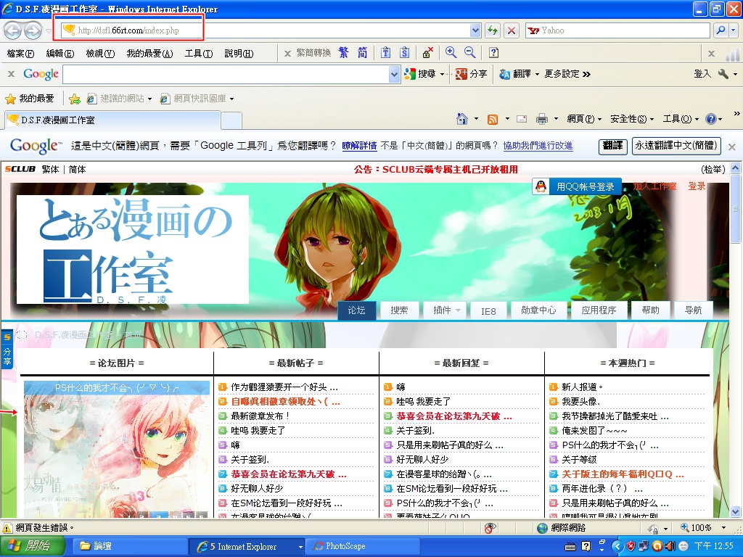Expand the 網頁快訊圖庫 dropdown
Image resolution: width=743 pixels, height=557 pixels.
[231, 99]
